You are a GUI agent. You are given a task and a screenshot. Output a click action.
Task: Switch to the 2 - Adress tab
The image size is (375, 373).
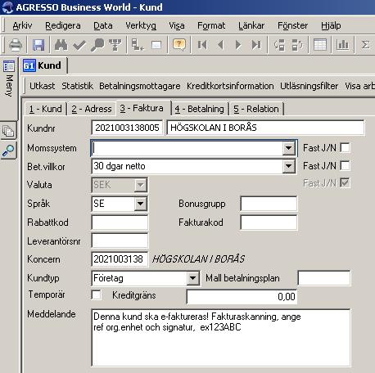click(92, 109)
